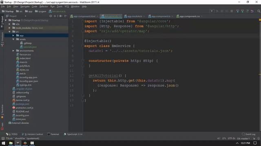This screenshot has width=261, height=146.
Task: Click Scroll from Source target icon
Action: point(51,16)
